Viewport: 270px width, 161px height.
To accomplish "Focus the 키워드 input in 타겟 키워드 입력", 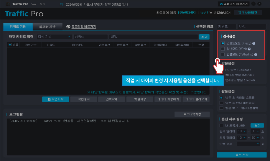I will point(90,37).
